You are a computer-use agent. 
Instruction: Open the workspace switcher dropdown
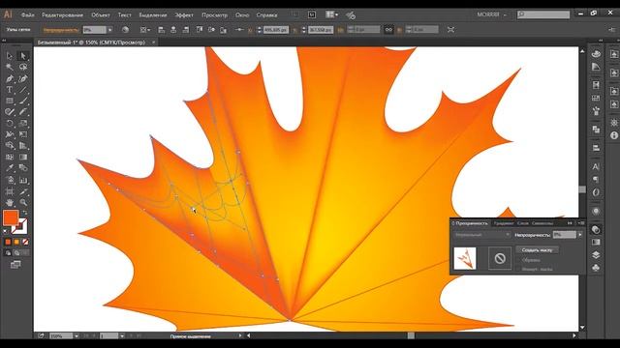coord(491,14)
